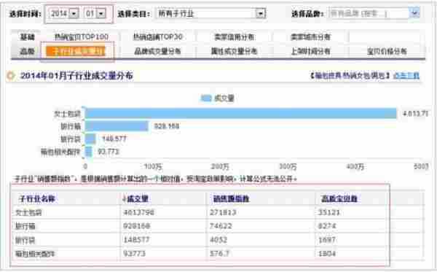Click the 33121 cell in the 女士包袋 row
Viewport: 437px width, 272px height.
click(x=329, y=213)
